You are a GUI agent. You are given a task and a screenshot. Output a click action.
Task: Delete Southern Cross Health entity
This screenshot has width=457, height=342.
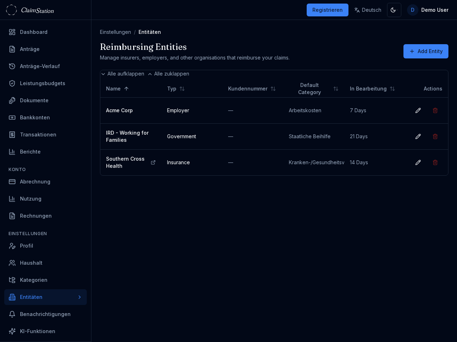click(435, 162)
